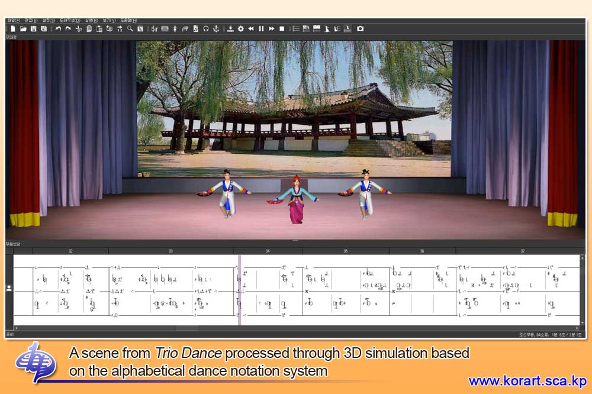592x394 pixels.
Task: Open the menu ending with (R)
Action: tap(91, 20)
